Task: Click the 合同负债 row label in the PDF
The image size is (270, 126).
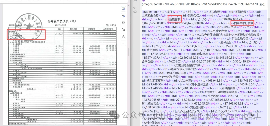Action: pos(16,52)
